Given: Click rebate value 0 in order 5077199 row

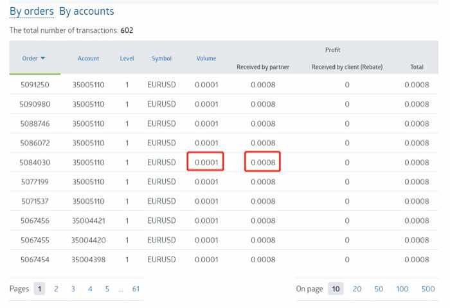Looking at the screenshot, I should [347, 182].
